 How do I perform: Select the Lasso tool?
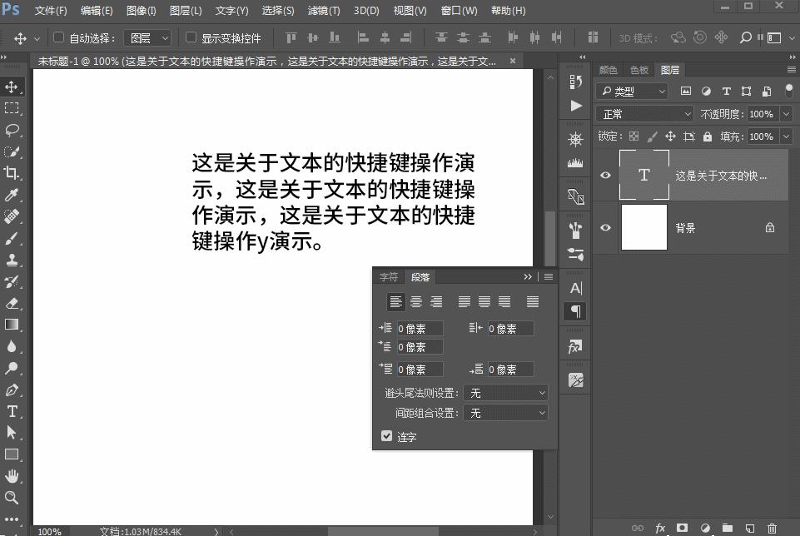12,129
